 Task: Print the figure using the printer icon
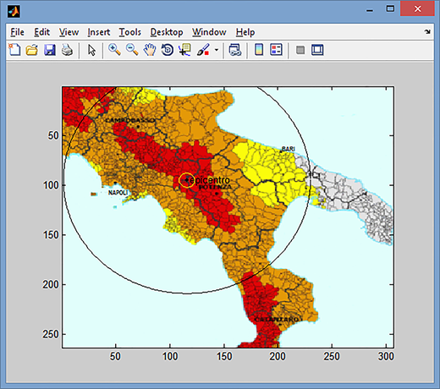(x=67, y=50)
